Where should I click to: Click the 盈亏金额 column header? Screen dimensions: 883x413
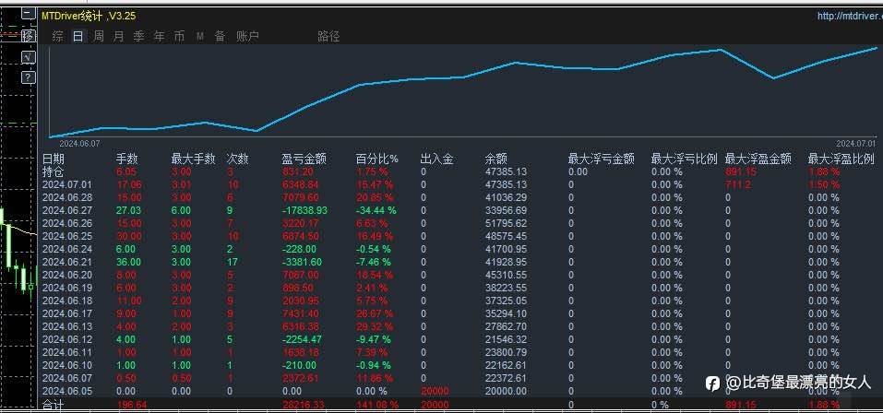pyautogui.click(x=304, y=159)
